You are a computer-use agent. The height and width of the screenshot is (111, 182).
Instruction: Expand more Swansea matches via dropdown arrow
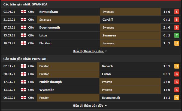click(x=106, y=51)
